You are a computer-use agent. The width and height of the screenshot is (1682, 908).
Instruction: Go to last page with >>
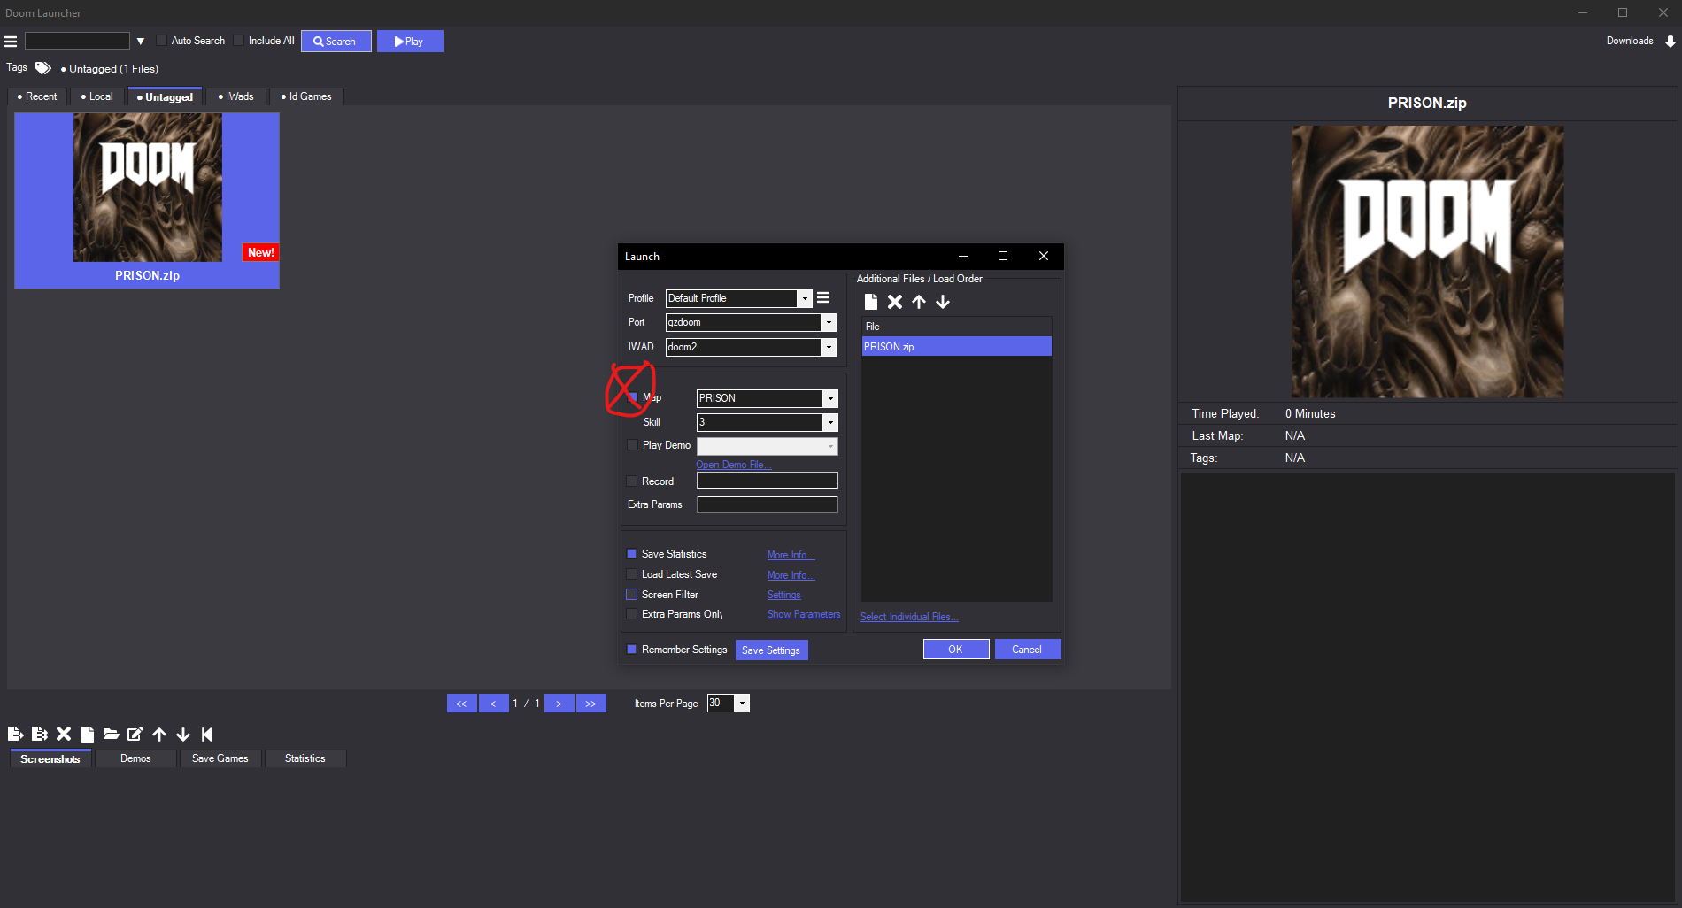point(590,704)
